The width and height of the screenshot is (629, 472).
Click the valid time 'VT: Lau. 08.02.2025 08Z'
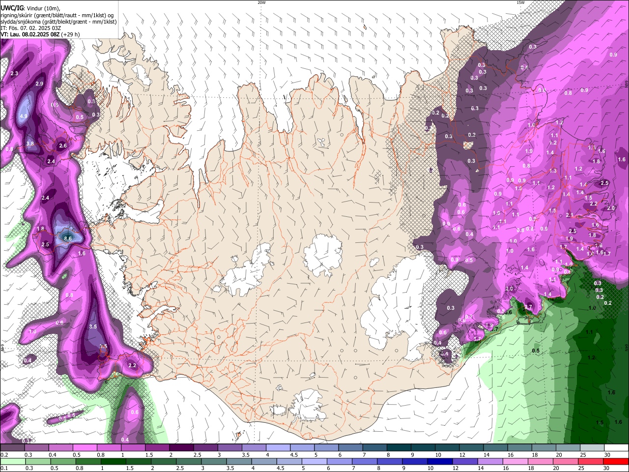point(30,35)
